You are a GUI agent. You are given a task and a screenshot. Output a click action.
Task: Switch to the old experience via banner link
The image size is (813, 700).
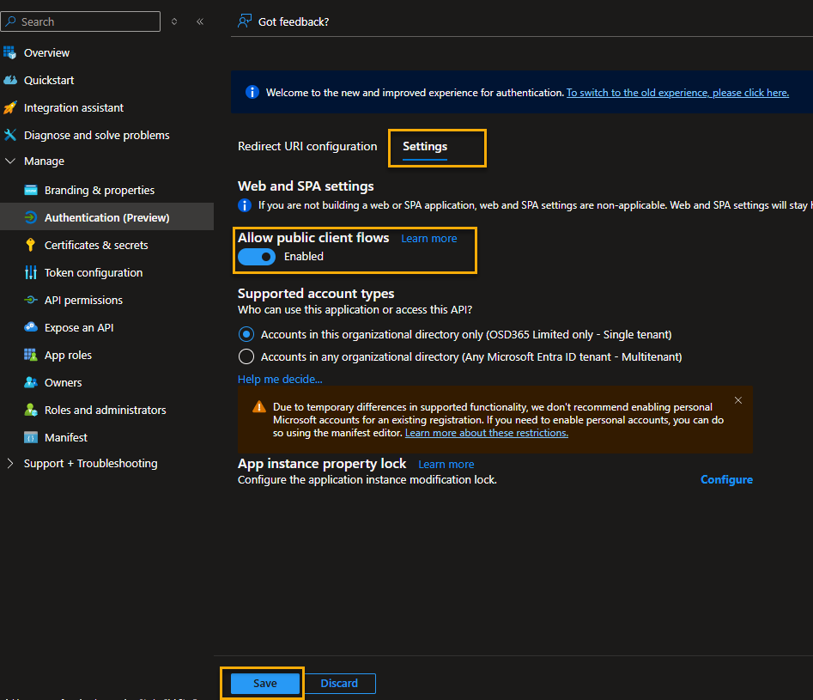click(x=677, y=93)
